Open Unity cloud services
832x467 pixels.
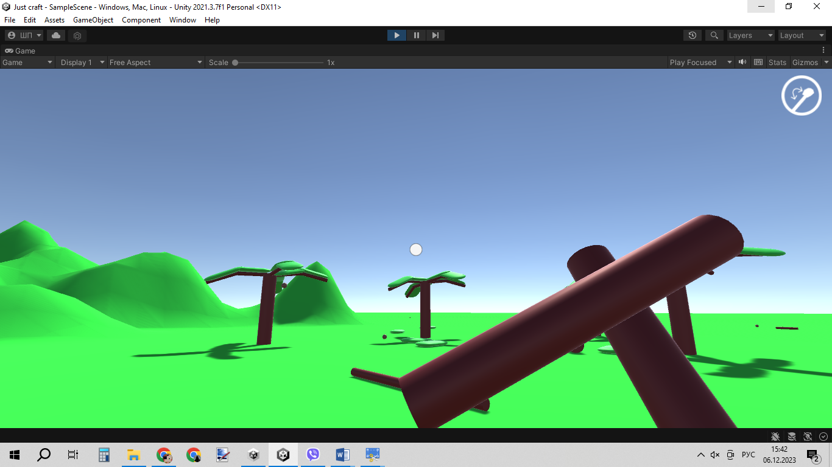(56, 35)
